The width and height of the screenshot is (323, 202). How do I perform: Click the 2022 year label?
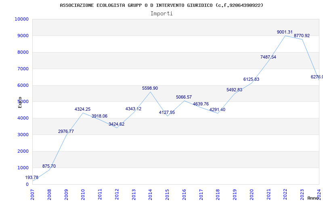click(x=285, y=195)
